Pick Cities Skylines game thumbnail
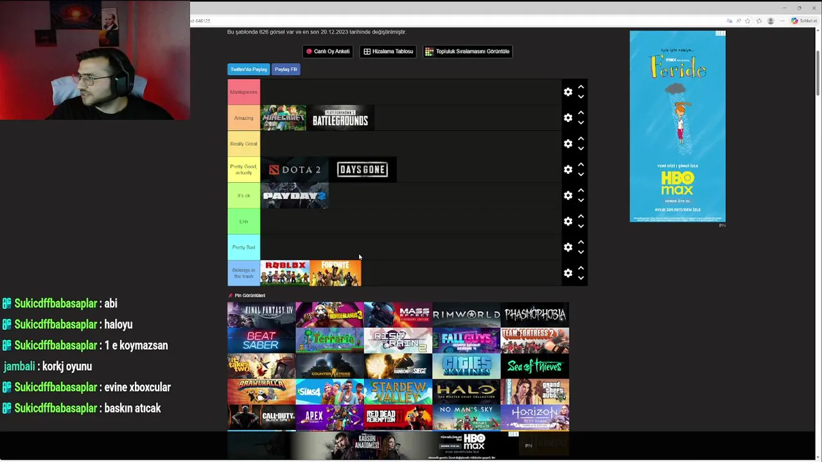 coord(466,366)
